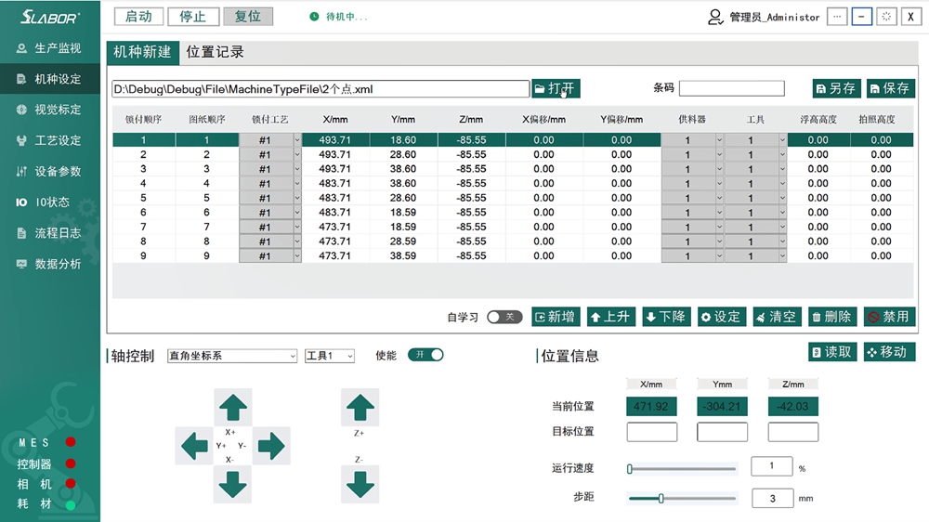Click 读取 to read the position
Image resolution: width=929 pixels, height=522 pixels.
[832, 352]
